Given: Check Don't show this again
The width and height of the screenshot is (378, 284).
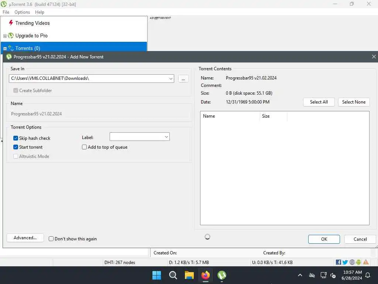Looking at the screenshot, I should click(x=51, y=239).
